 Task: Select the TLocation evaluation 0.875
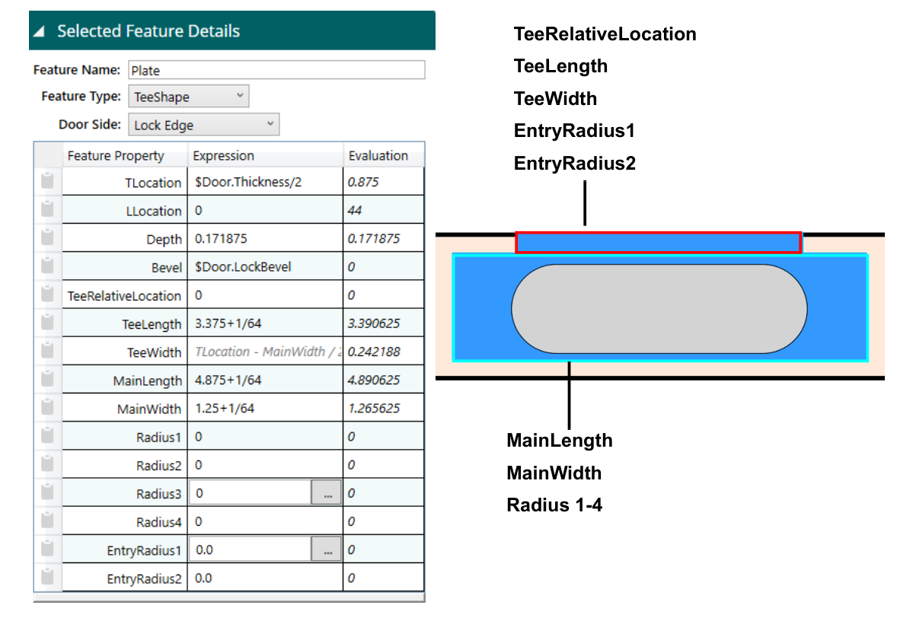[363, 182]
